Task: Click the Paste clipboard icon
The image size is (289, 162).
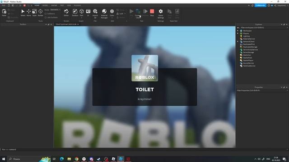Action: coord(4,12)
